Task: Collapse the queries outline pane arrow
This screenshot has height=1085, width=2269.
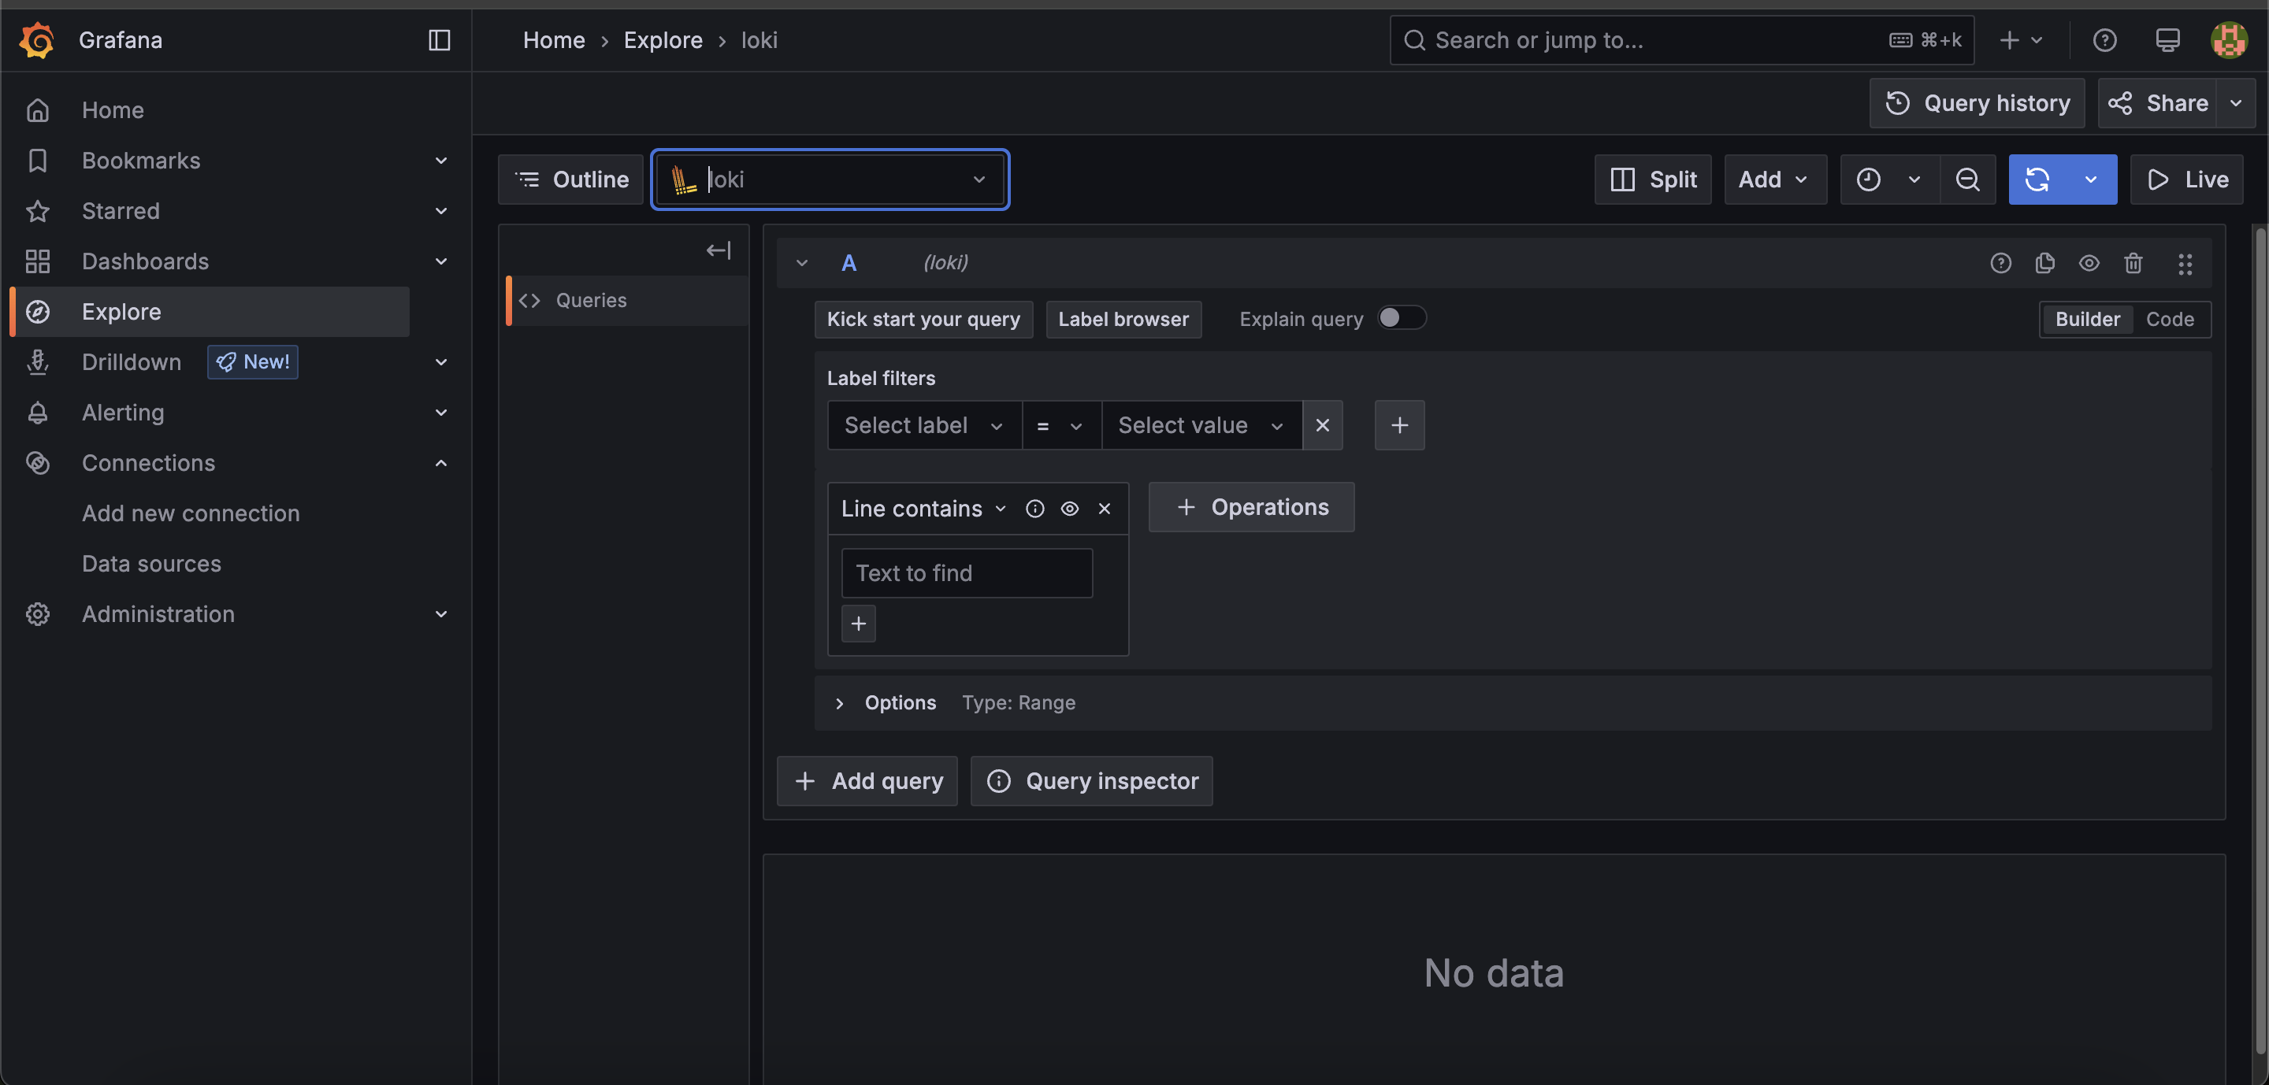Action: 718,251
